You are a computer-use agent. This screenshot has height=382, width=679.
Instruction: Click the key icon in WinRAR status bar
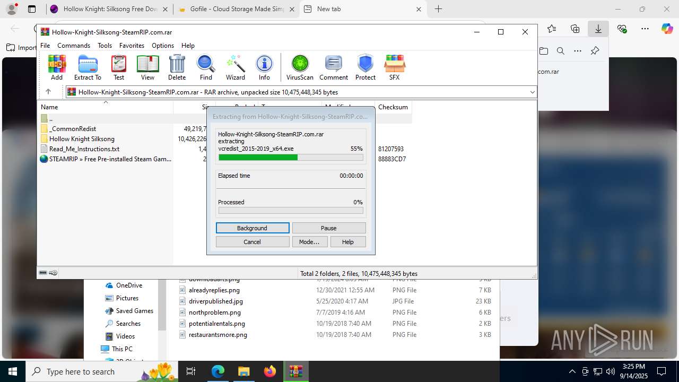coord(53,273)
